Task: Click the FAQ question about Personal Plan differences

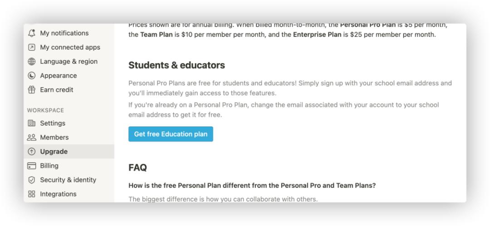Action: point(252,185)
